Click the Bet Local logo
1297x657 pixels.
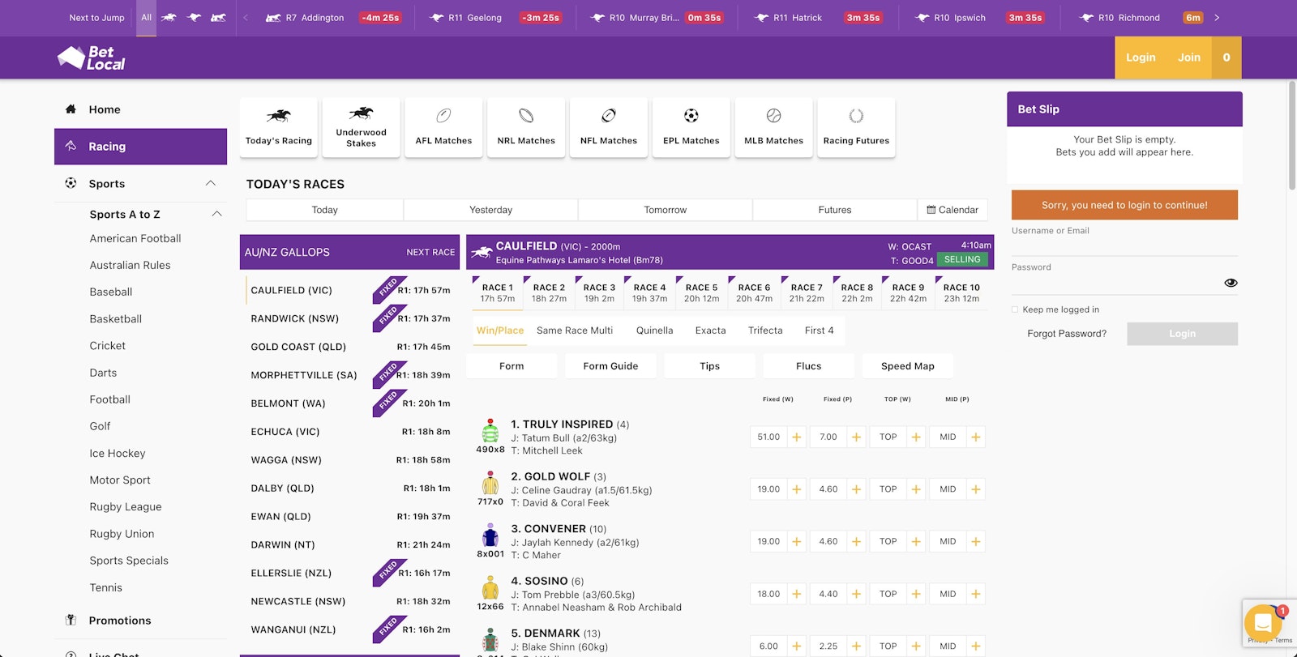click(x=91, y=58)
